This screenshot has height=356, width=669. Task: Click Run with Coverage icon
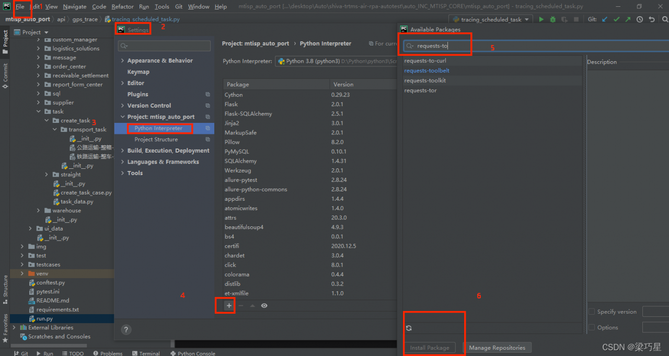(x=564, y=19)
